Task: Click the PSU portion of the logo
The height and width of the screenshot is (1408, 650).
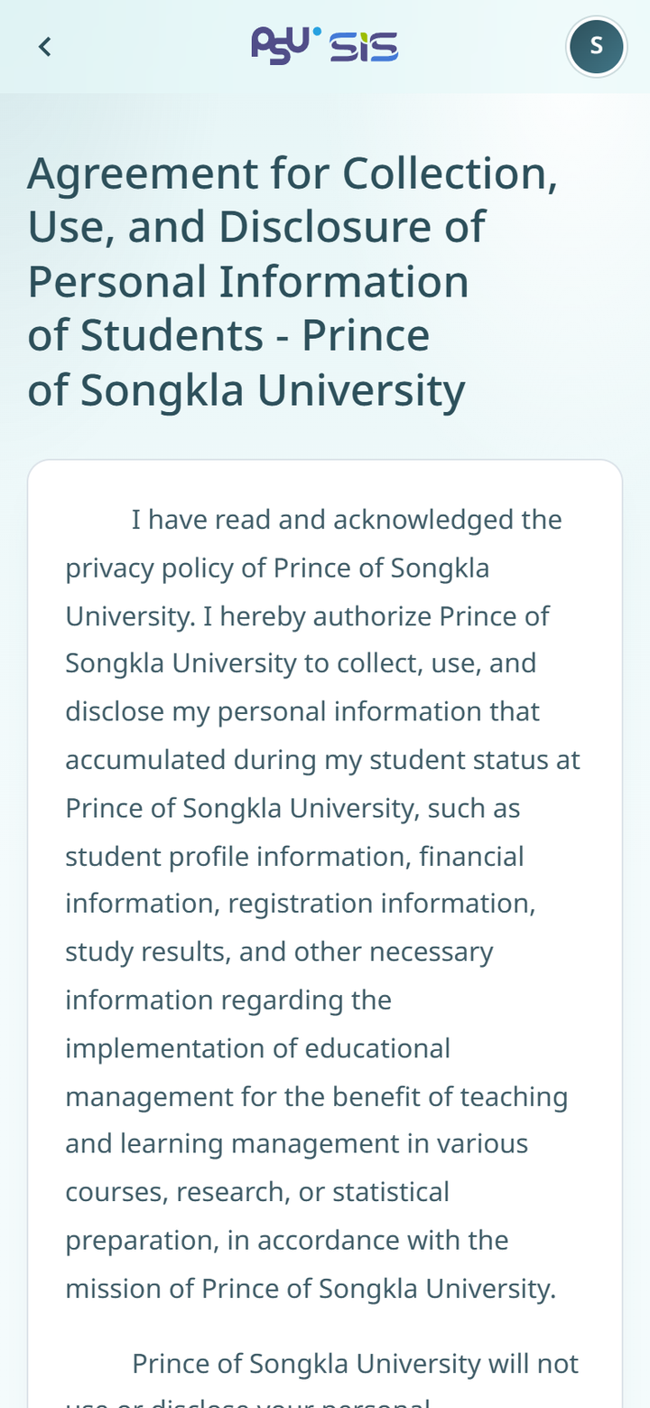Action: pyautogui.click(x=285, y=44)
